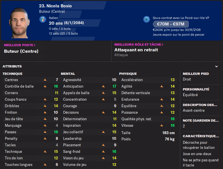Click the €70M - €97M transfer value badge
The width and height of the screenshot is (223, 169).
coord(171,24)
